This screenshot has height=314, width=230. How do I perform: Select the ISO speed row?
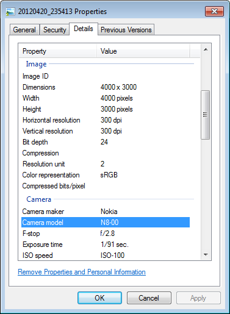click(x=106, y=255)
